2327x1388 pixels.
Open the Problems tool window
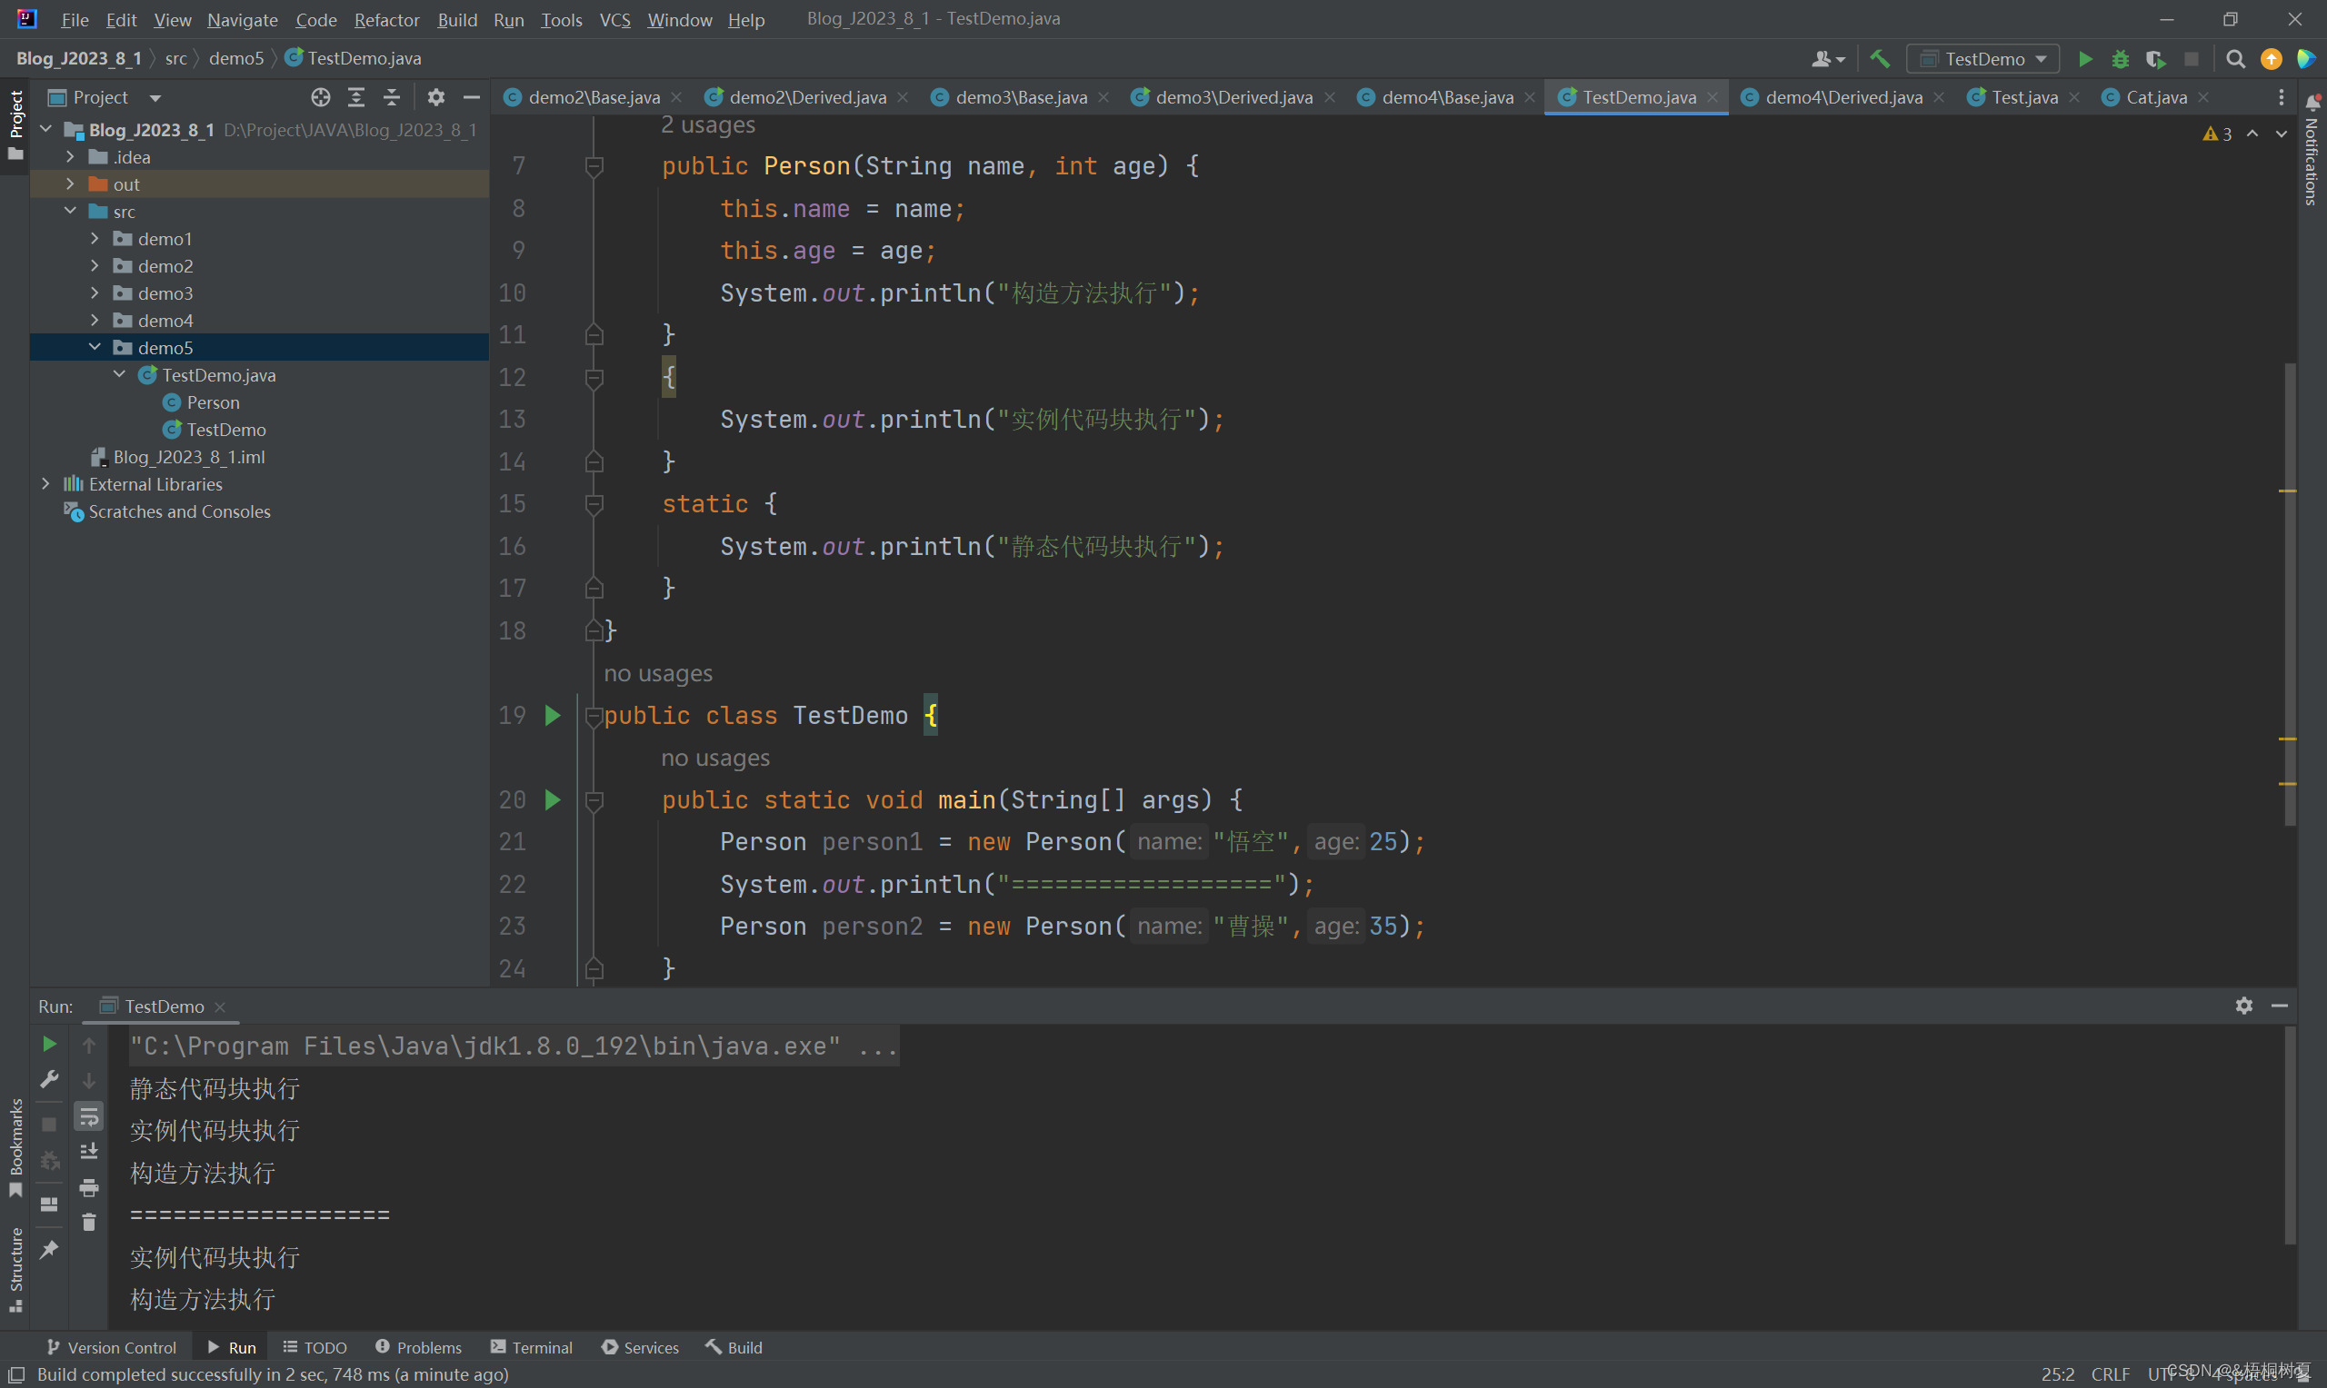click(x=418, y=1347)
